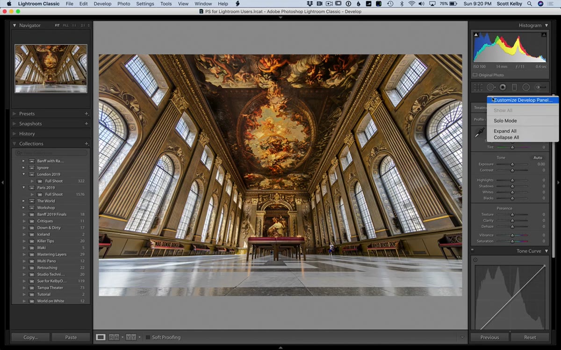This screenshot has width=561, height=350.
Task: Switch to Loupe view in toolbar
Action: click(x=101, y=337)
